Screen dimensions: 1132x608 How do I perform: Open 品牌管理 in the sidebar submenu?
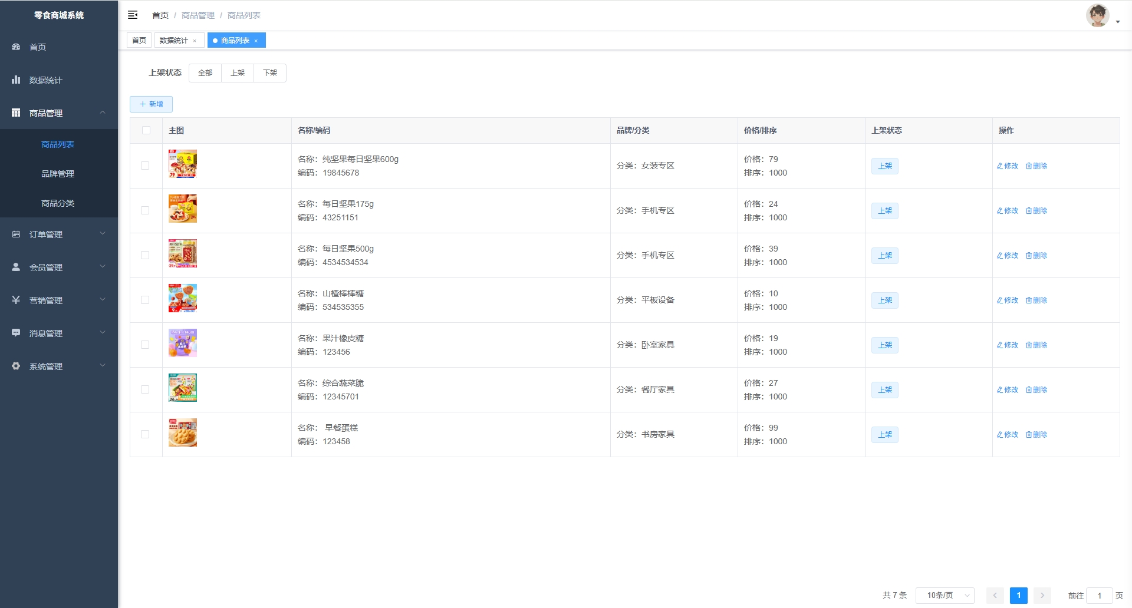point(58,174)
